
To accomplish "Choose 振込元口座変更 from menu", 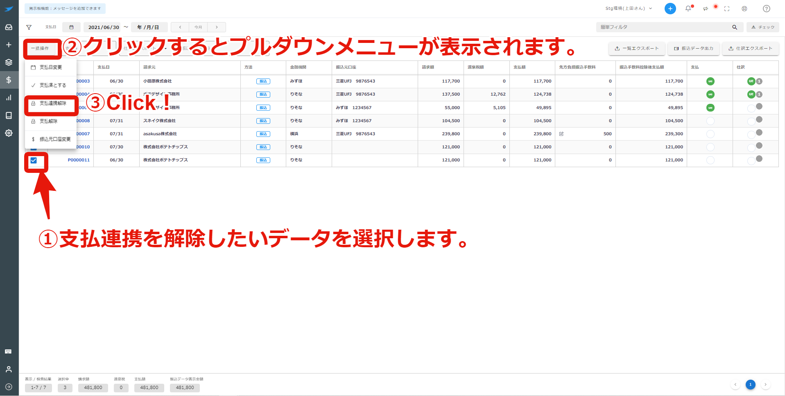I will (x=51, y=139).
